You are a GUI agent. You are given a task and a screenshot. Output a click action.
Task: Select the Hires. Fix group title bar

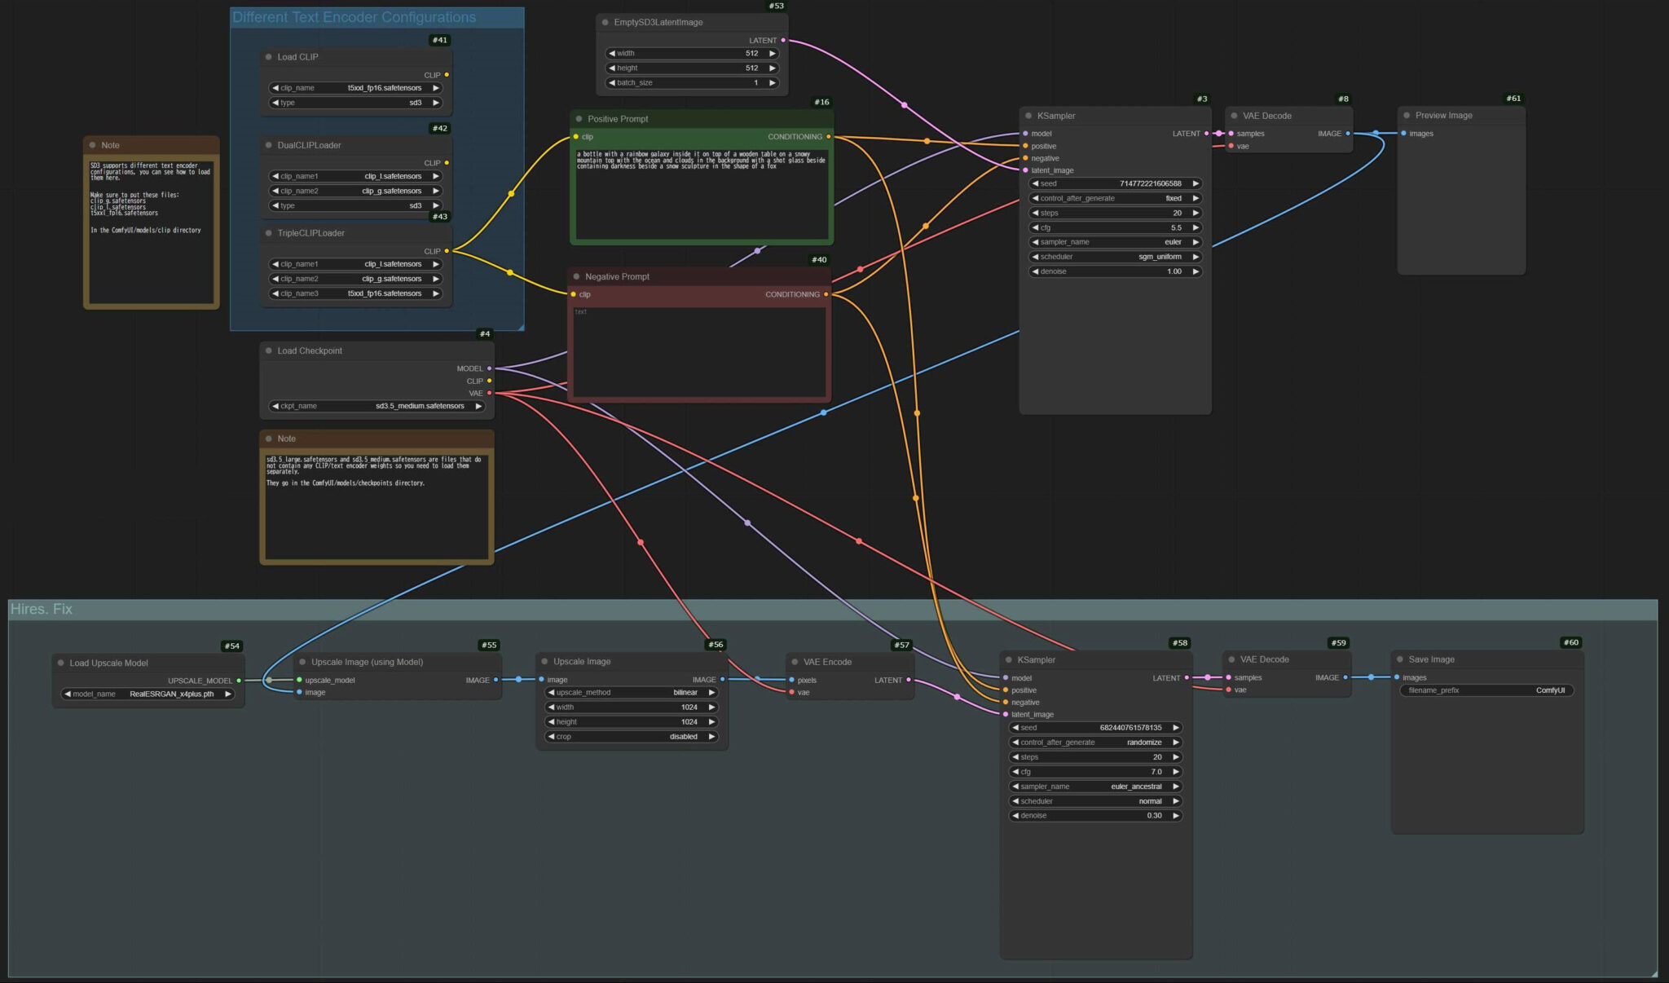[x=42, y=609]
